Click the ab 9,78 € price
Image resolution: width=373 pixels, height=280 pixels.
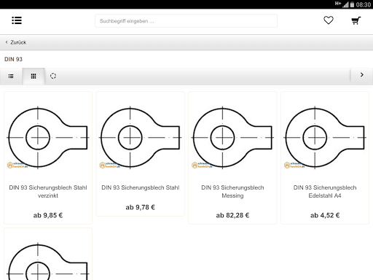(x=141, y=207)
